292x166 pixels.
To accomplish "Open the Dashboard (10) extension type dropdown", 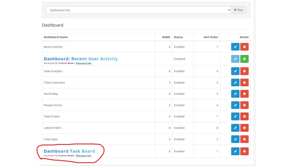I will click(x=138, y=10).
